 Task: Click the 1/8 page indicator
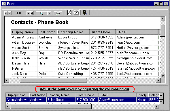[19, 13]
